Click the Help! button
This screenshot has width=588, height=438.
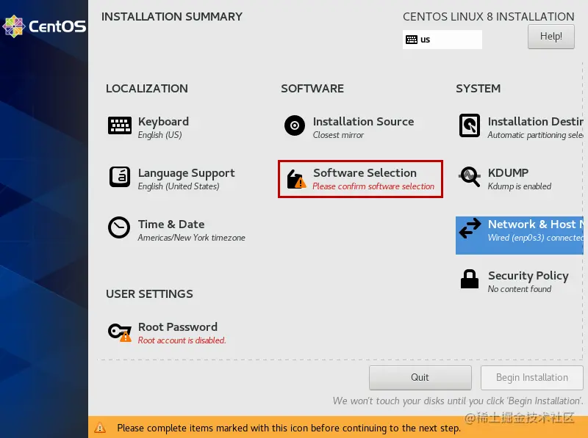551,36
